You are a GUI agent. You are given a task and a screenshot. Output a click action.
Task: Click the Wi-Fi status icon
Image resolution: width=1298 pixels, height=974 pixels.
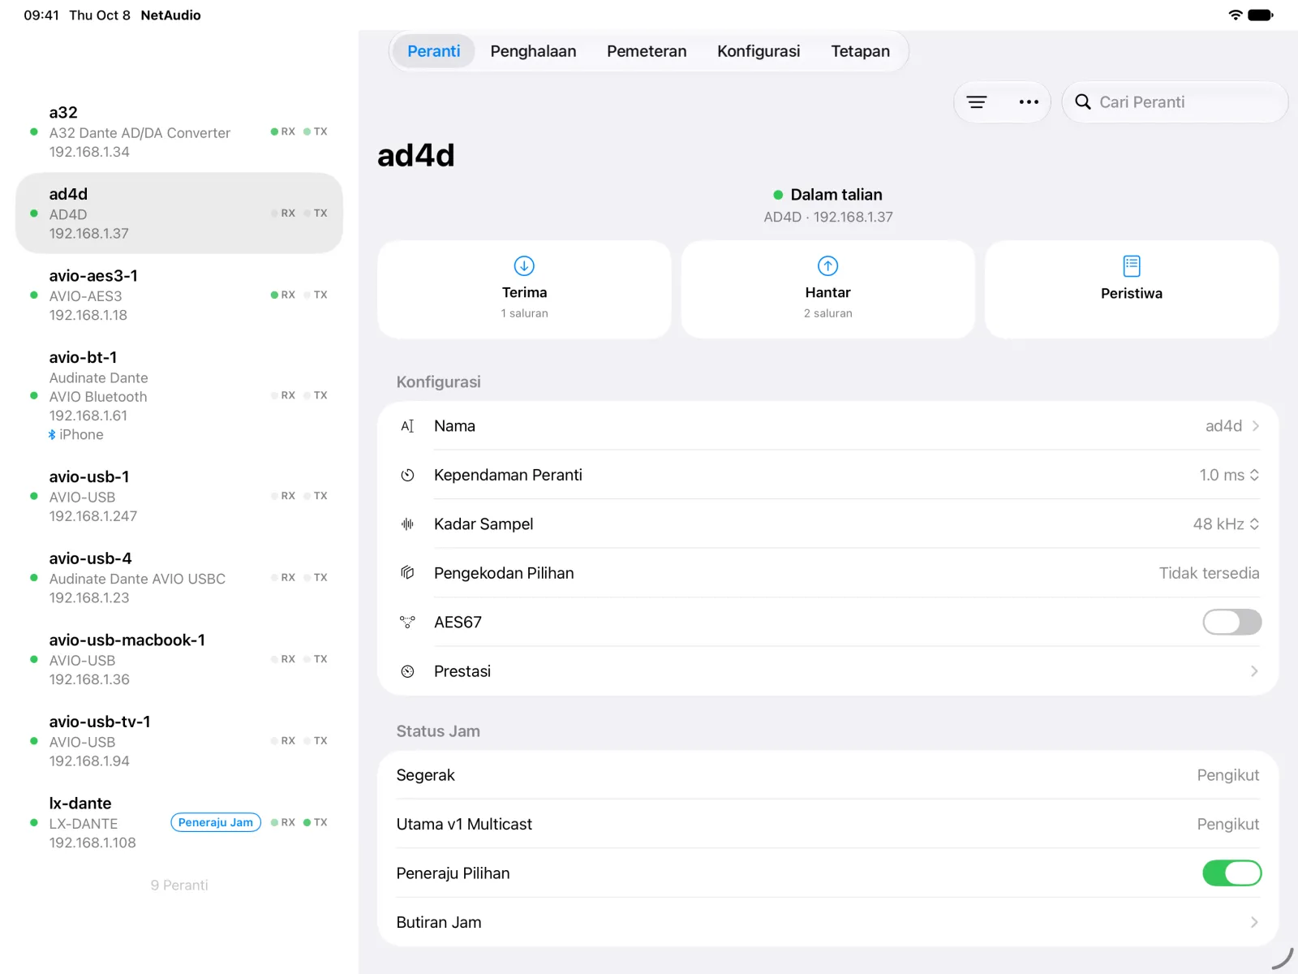point(1235,15)
